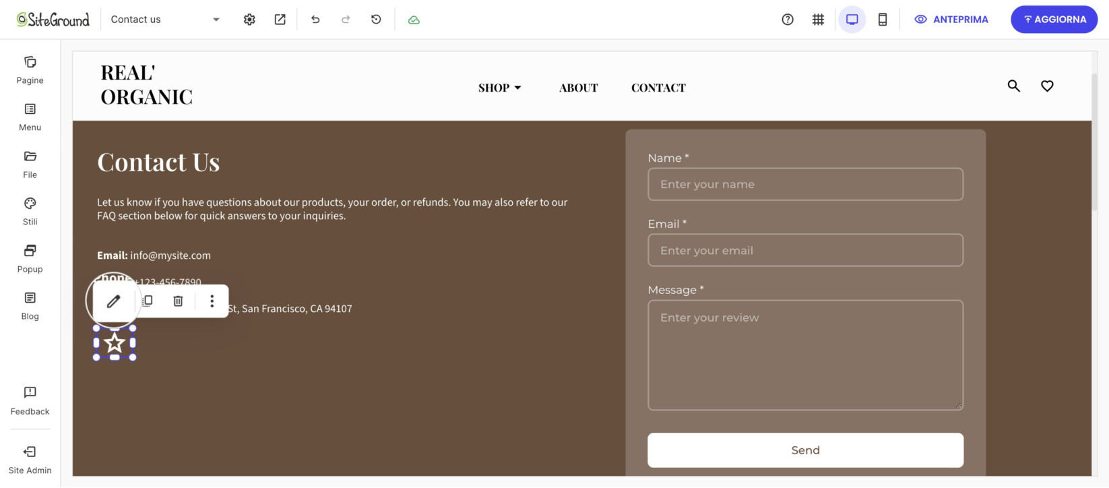
Task: Open the Pagine panel in sidebar
Action: (x=30, y=70)
